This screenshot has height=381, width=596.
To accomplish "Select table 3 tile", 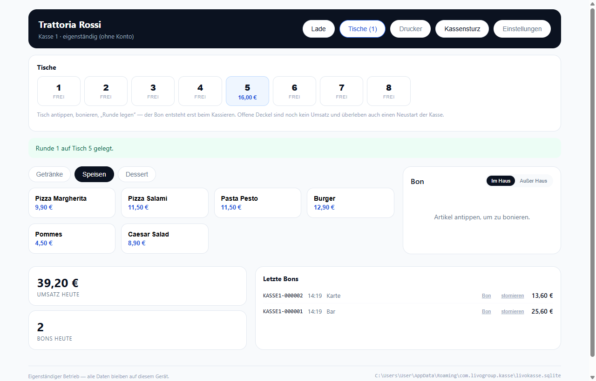I will coord(153,91).
